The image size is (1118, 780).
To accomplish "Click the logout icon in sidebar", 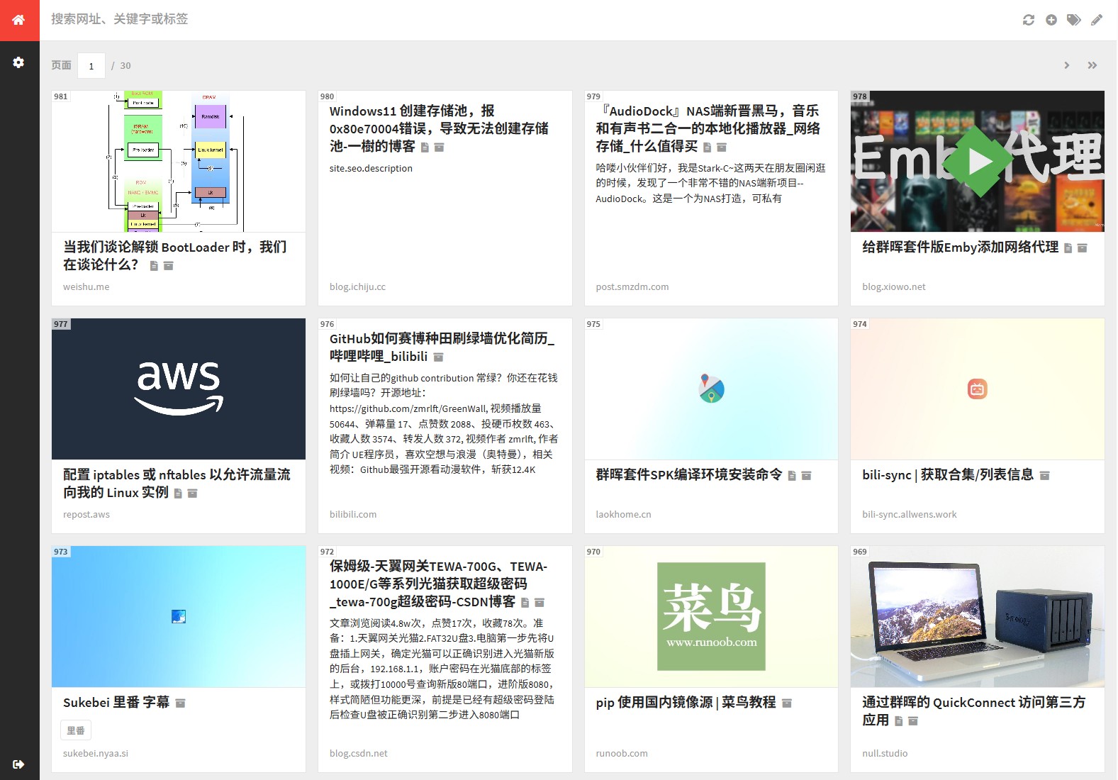I will click(x=19, y=764).
